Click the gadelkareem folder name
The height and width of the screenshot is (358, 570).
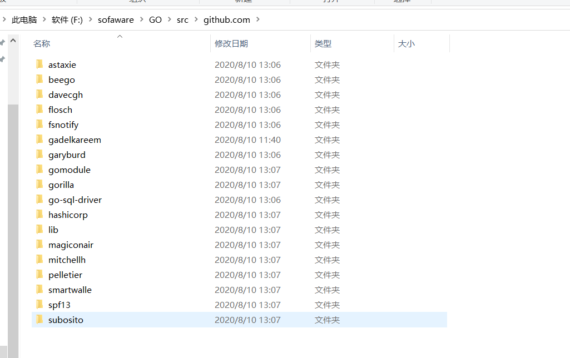click(x=75, y=140)
